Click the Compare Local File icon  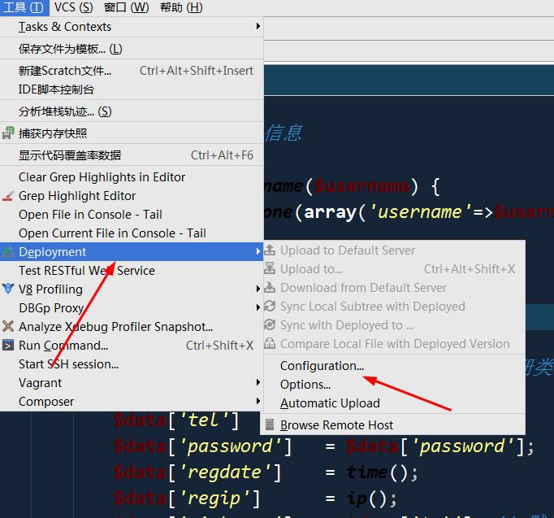pyautogui.click(x=270, y=343)
